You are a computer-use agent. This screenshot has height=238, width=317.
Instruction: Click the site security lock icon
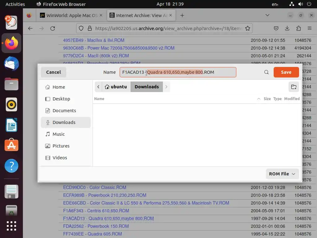[x=90, y=28]
